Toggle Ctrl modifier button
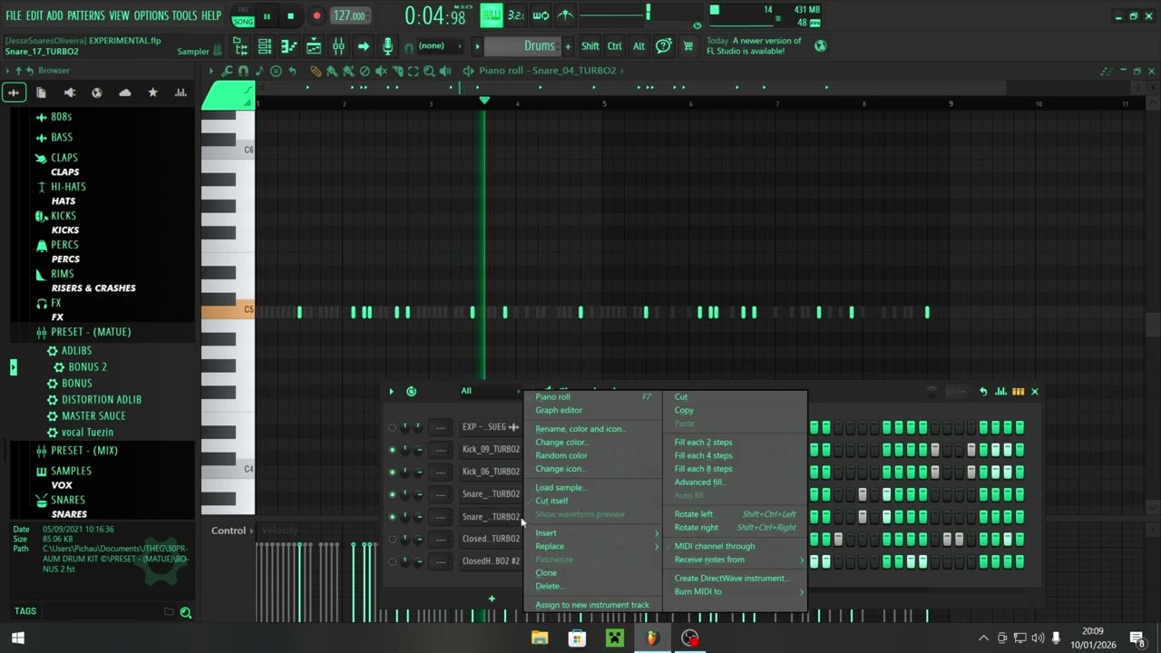1161x653 pixels. coord(614,46)
